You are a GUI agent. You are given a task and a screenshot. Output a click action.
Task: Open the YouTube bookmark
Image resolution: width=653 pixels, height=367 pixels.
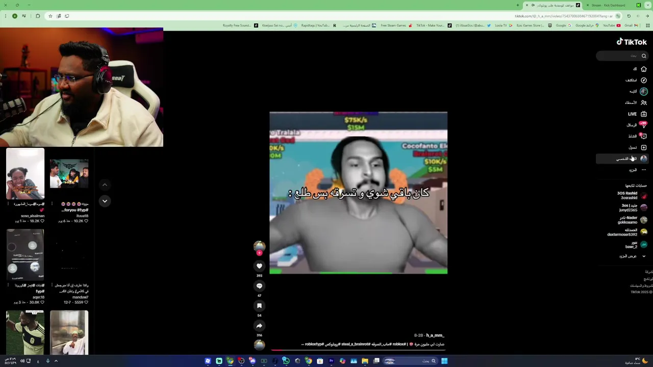[x=612, y=25]
